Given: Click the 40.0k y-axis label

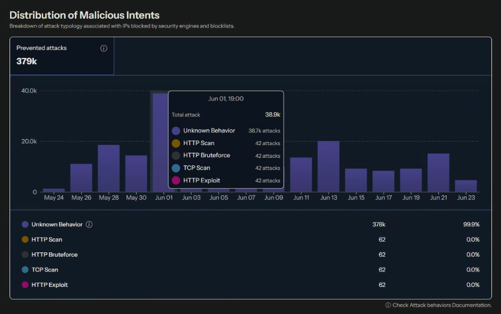Looking at the screenshot, I should pos(29,91).
